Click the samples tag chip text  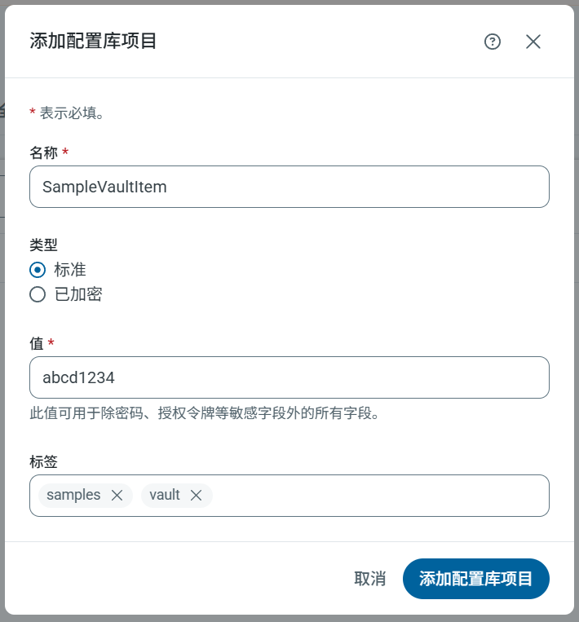73,495
